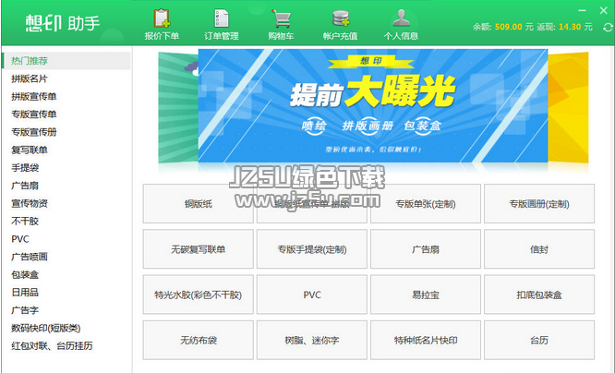Open the 订单管理 order management icon
This screenshot has height=373, width=615.
(222, 24)
